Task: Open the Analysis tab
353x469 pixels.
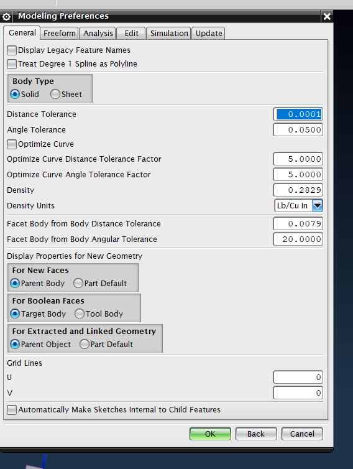Action: [x=98, y=33]
